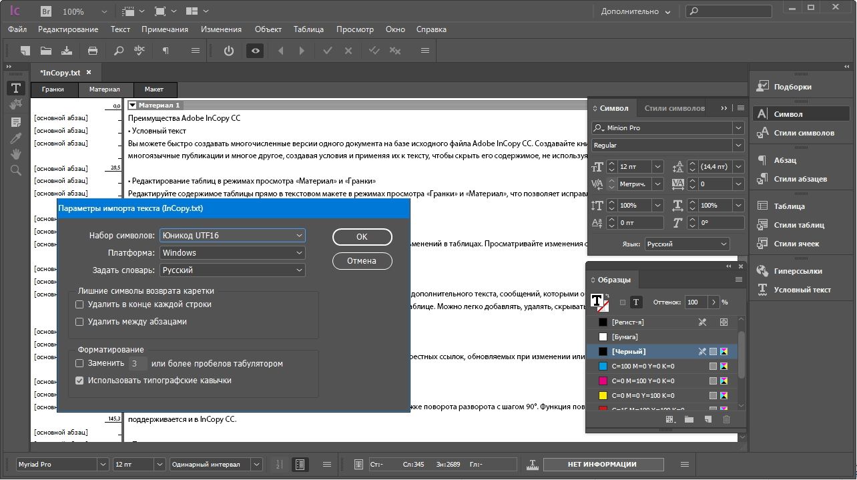Click the Отмена button
The image size is (857, 480).
(x=362, y=261)
